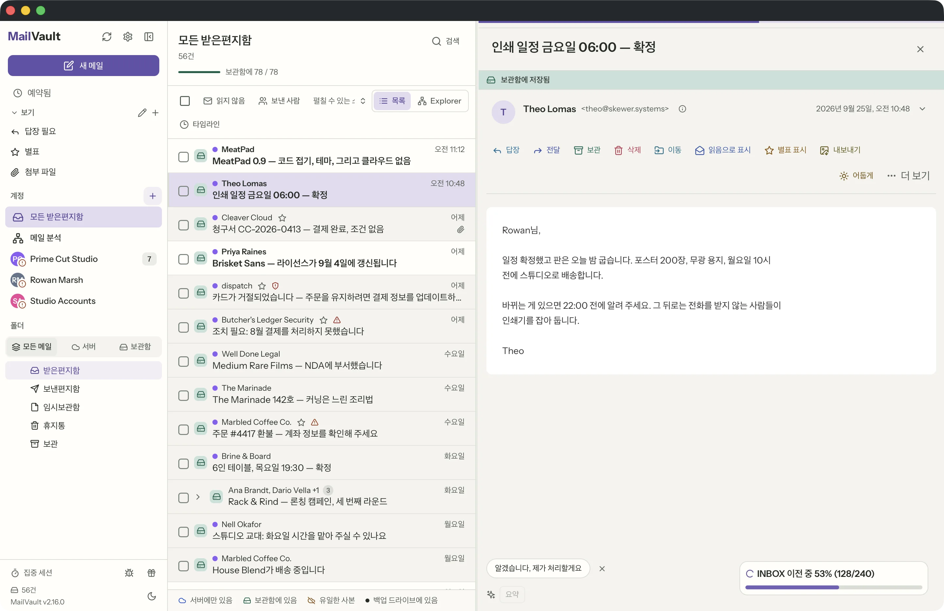Toggle dark mode moon icon
The width and height of the screenshot is (944, 611).
point(151,596)
